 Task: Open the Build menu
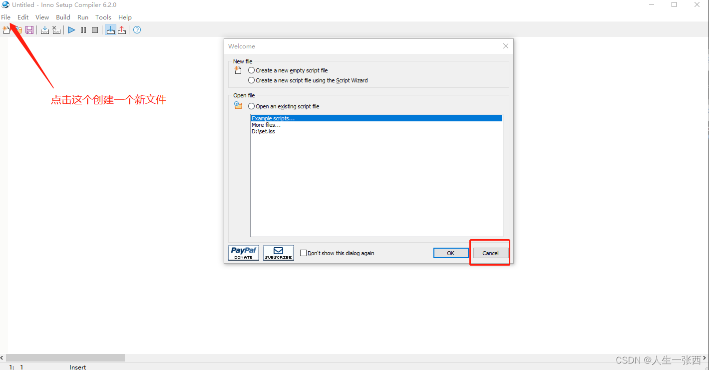pyautogui.click(x=63, y=17)
